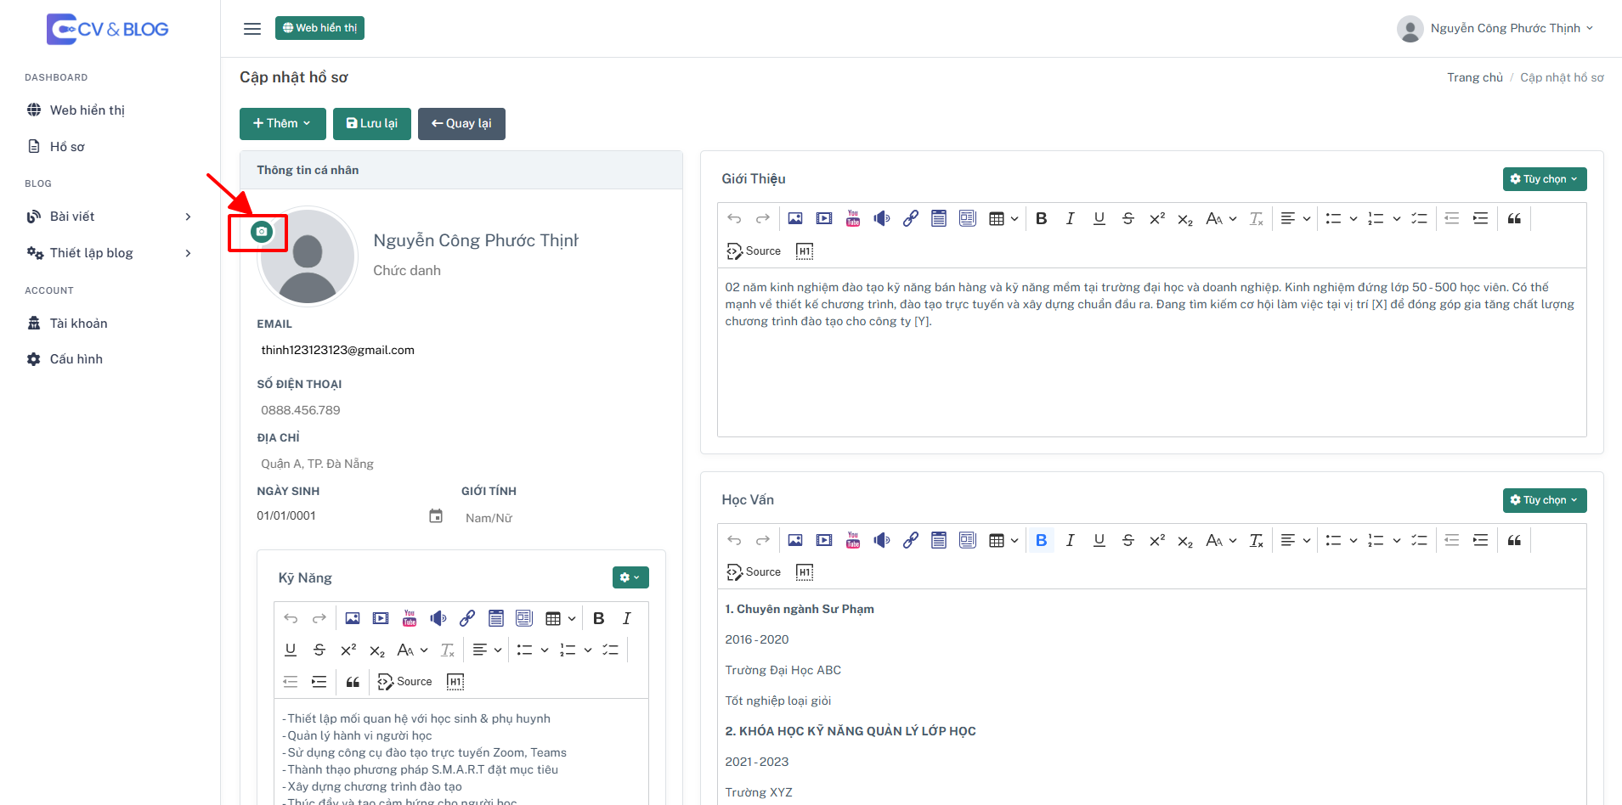Click the calendar icon for Ngày sinh
1622x805 pixels.
pos(436,515)
